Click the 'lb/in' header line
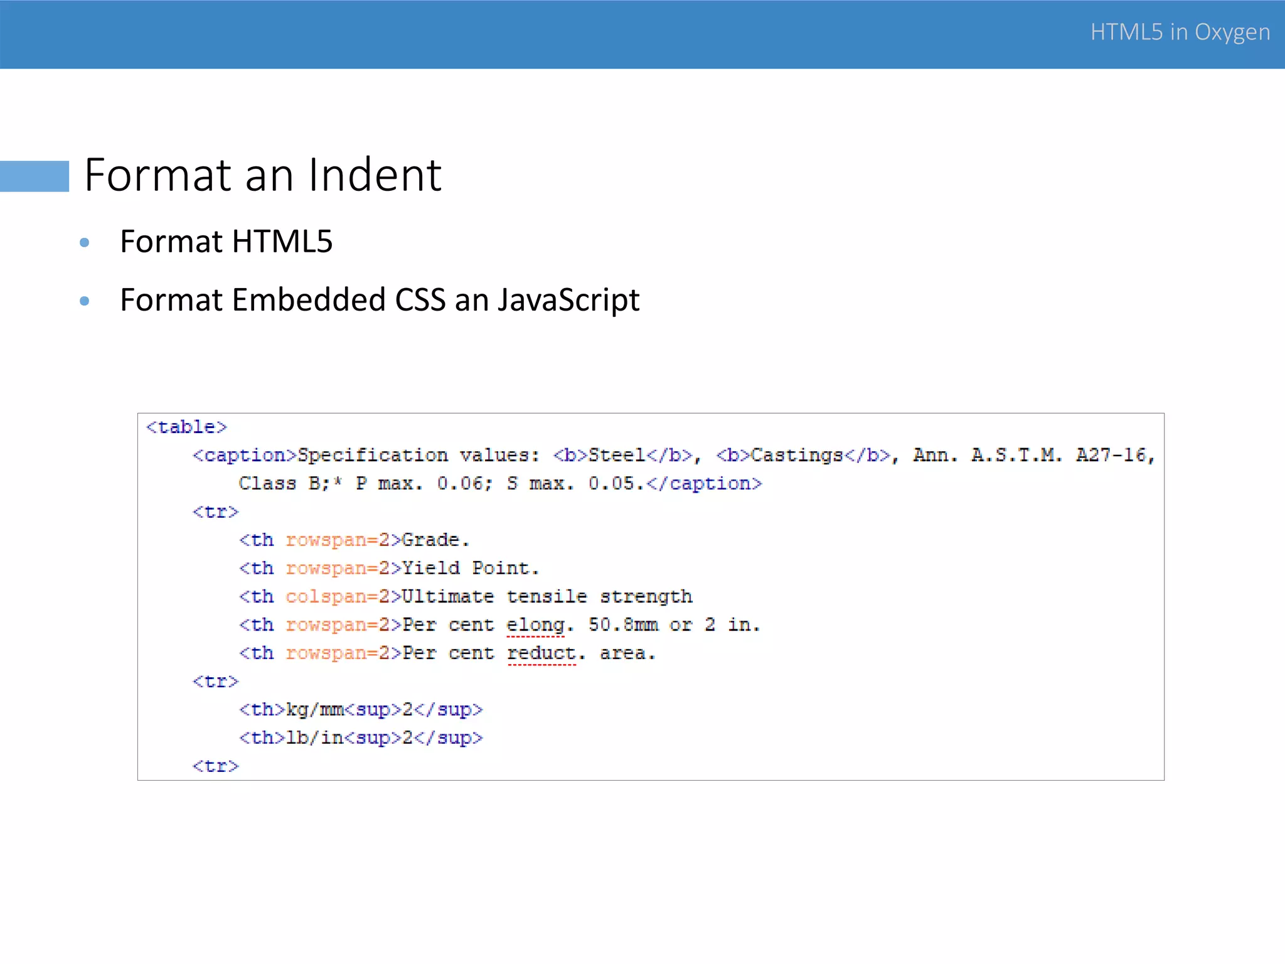 point(361,737)
